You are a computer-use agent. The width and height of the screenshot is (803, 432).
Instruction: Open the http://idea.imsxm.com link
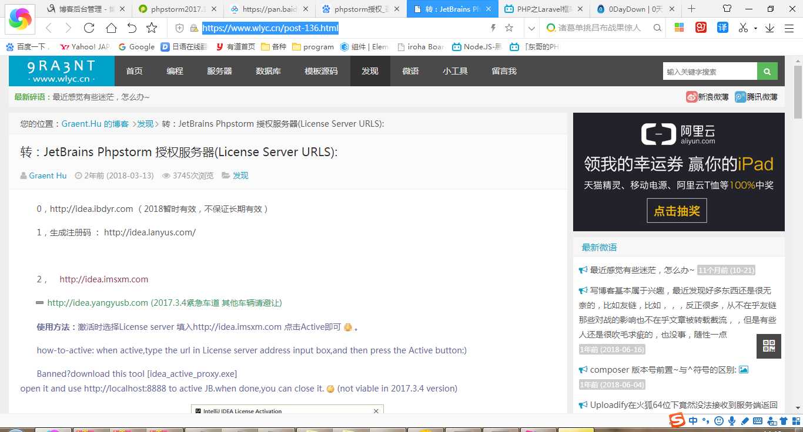(x=104, y=279)
